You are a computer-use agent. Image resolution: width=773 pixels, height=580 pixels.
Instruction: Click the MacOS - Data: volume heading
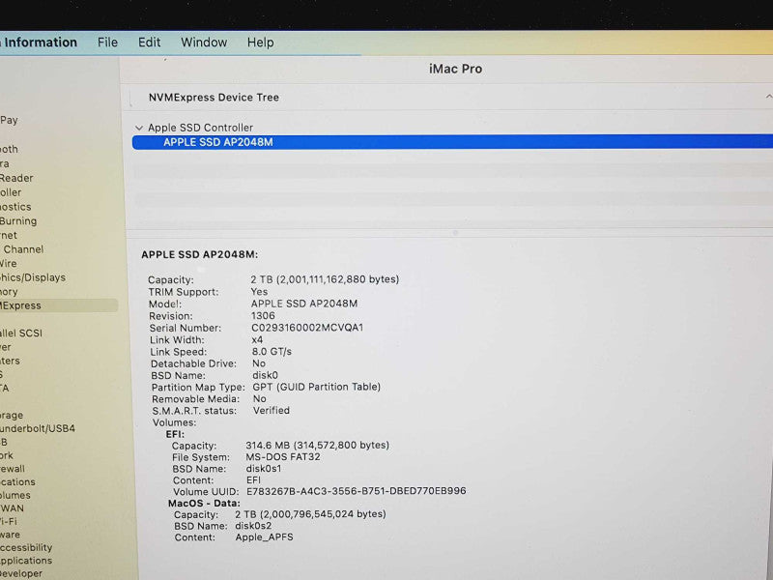pyautogui.click(x=204, y=503)
